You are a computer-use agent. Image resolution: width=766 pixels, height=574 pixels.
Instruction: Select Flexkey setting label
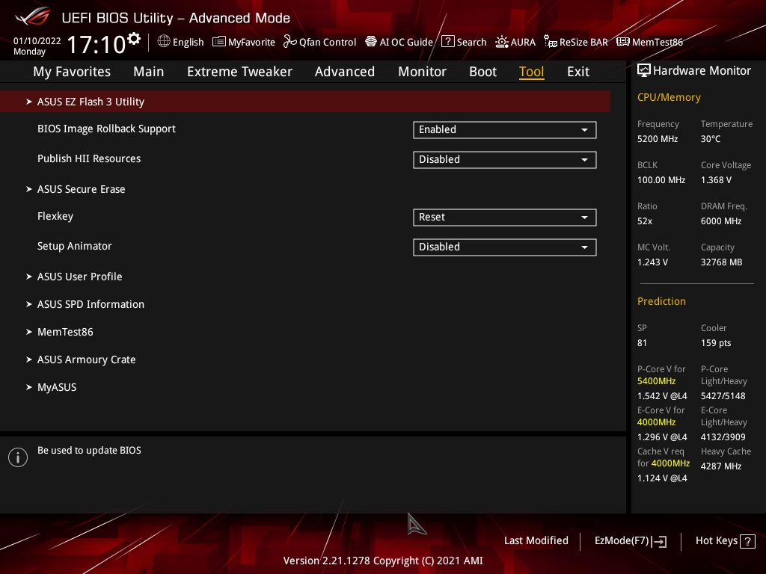(55, 216)
